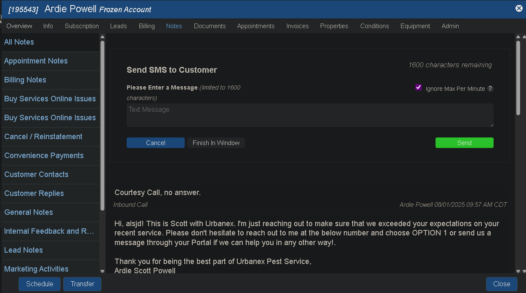Image resolution: width=526 pixels, height=293 pixels.
Task: Click the Transfer button
Action: (82, 284)
